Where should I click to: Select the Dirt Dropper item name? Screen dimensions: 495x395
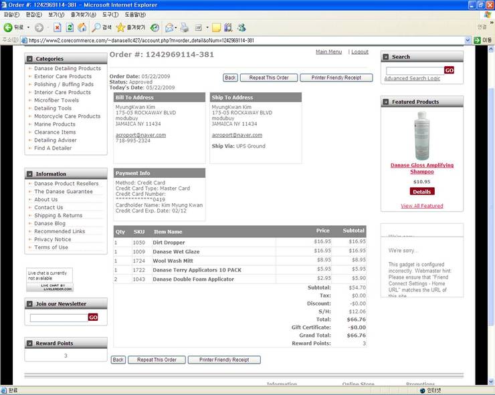[x=169, y=243]
